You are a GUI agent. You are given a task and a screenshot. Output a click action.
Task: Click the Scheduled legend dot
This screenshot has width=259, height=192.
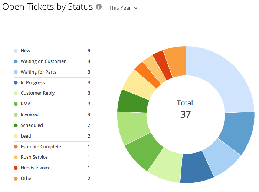[x=16, y=125]
